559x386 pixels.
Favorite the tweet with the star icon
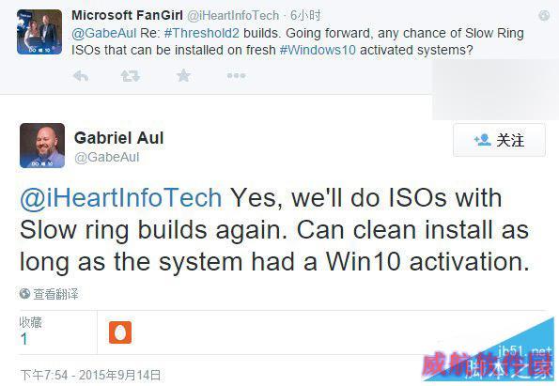coord(183,75)
